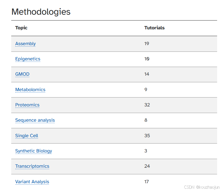Select the Proteomics link
This screenshot has height=191, width=222.
27,105
